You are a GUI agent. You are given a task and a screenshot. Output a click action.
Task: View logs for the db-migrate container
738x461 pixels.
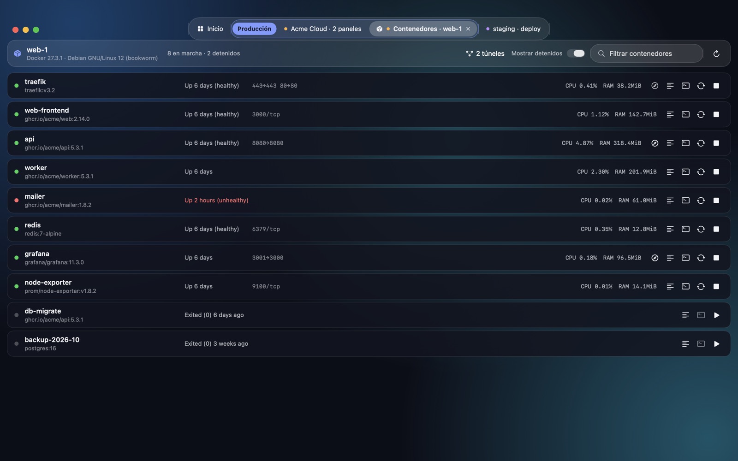[685, 315]
